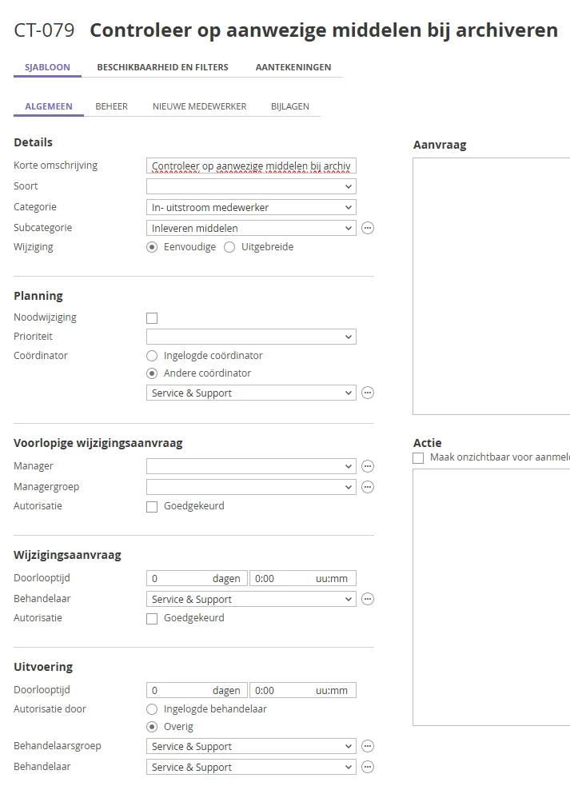Switch to Beschikbaarheid en Filters tab
Viewport: 570px width, 790px height.
pyautogui.click(x=162, y=67)
